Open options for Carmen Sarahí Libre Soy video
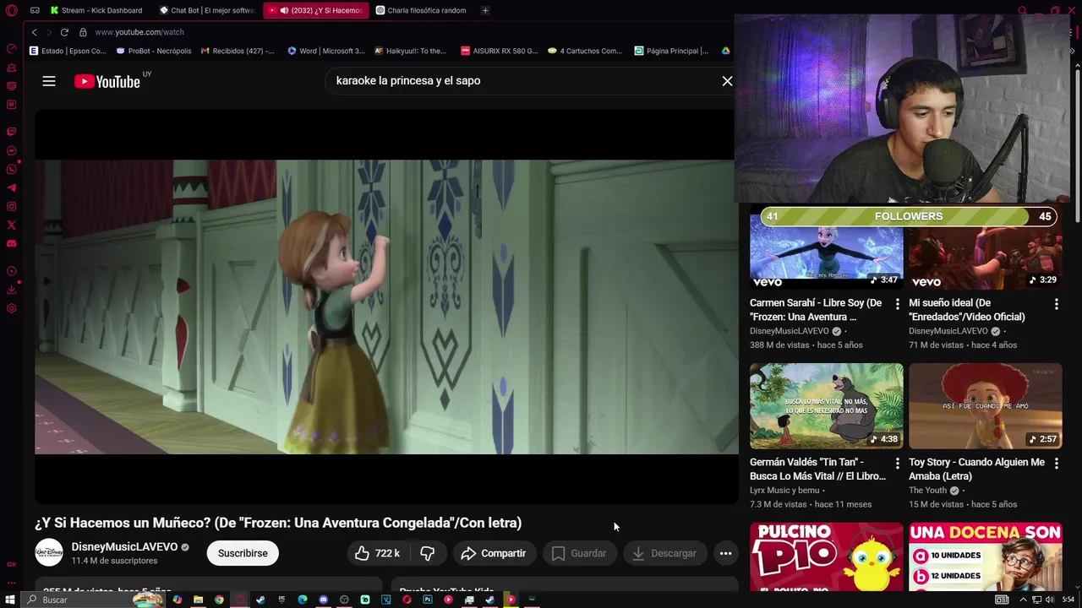The height and width of the screenshot is (608, 1082). 898,304
